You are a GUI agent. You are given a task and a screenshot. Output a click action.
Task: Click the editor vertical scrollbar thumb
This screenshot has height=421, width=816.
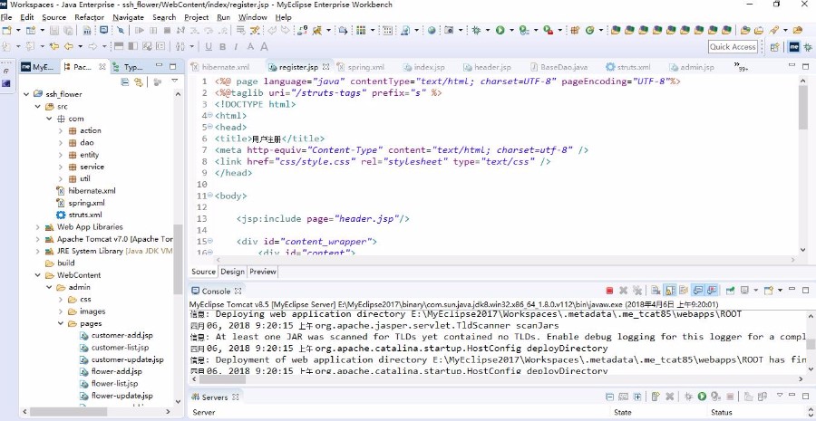coord(803,107)
